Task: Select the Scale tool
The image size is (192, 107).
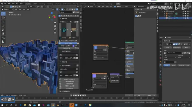Action: 3,30
